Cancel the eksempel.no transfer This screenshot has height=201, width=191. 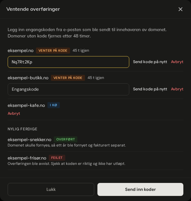[177, 62]
